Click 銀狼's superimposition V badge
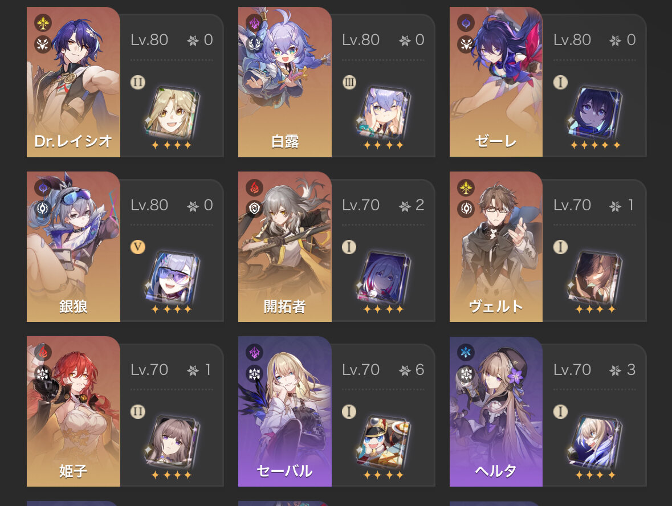The width and height of the screenshot is (672, 506). pyautogui.click(x=137, y=247)
